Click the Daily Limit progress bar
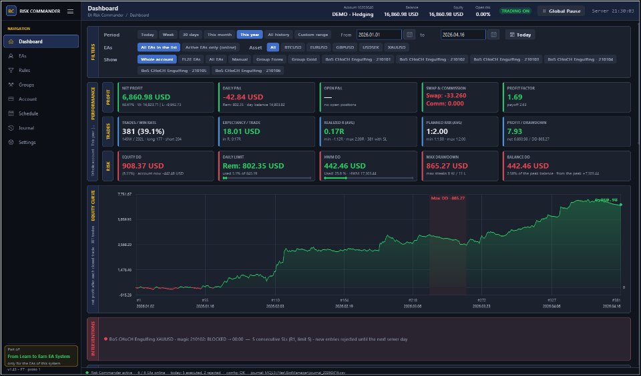 [267, 178]
